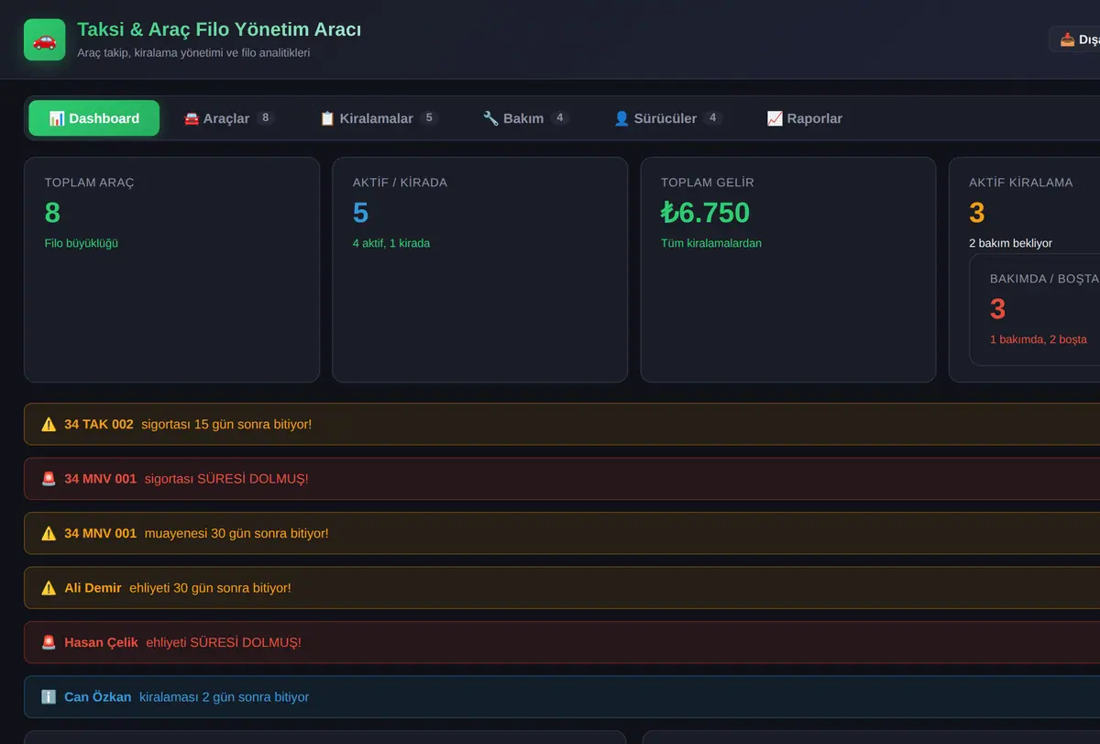Viewport: 1100px width, 744px height.
Task: Open the Raporlar tab
Action: (x=805, y=118)
